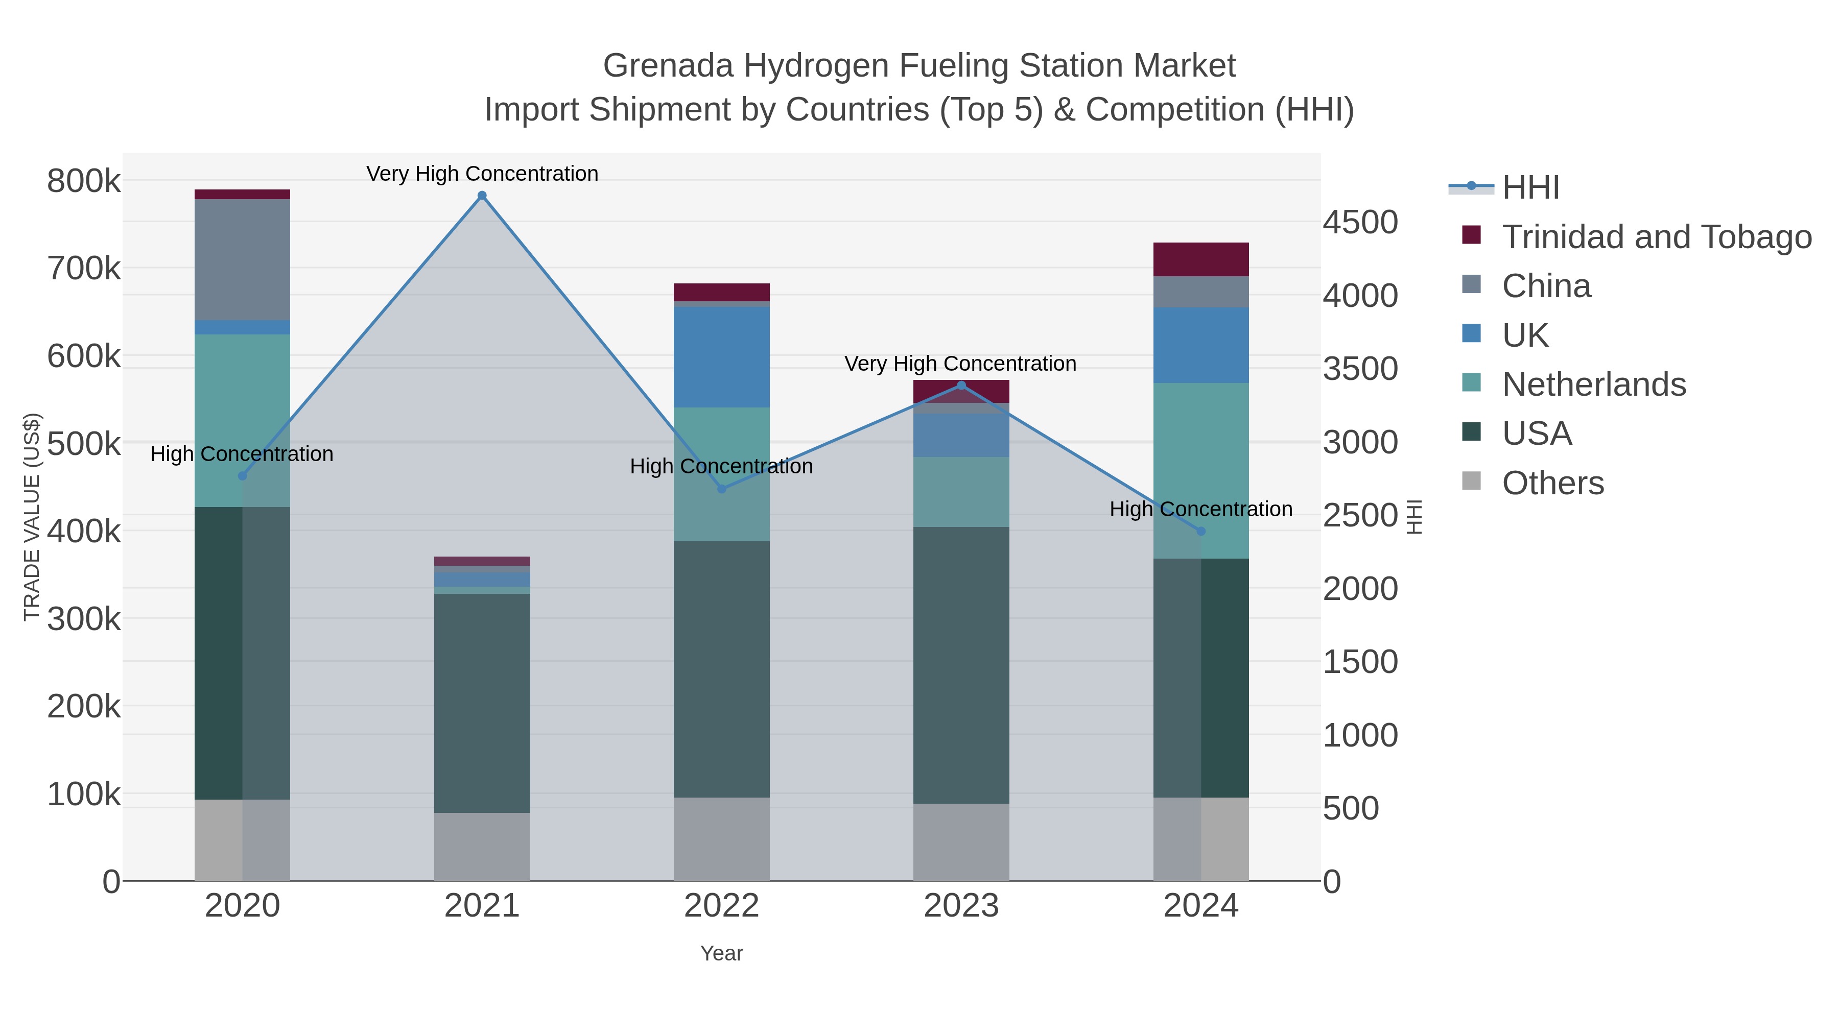
Task: Click the 'Very High Concentration' label above 2021
Action: 482,174
